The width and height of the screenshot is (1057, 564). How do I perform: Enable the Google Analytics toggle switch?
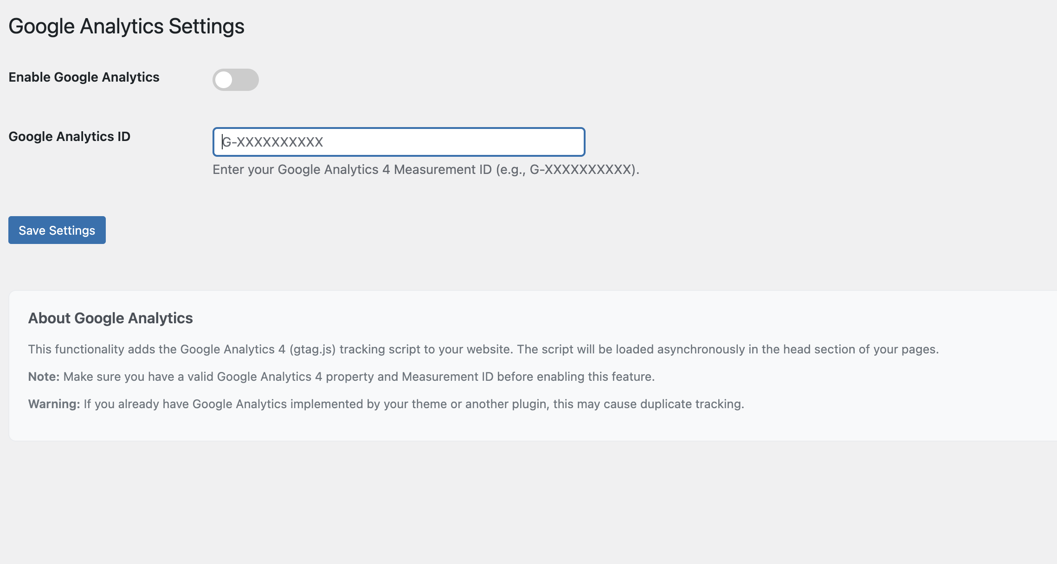pos(236,80)
